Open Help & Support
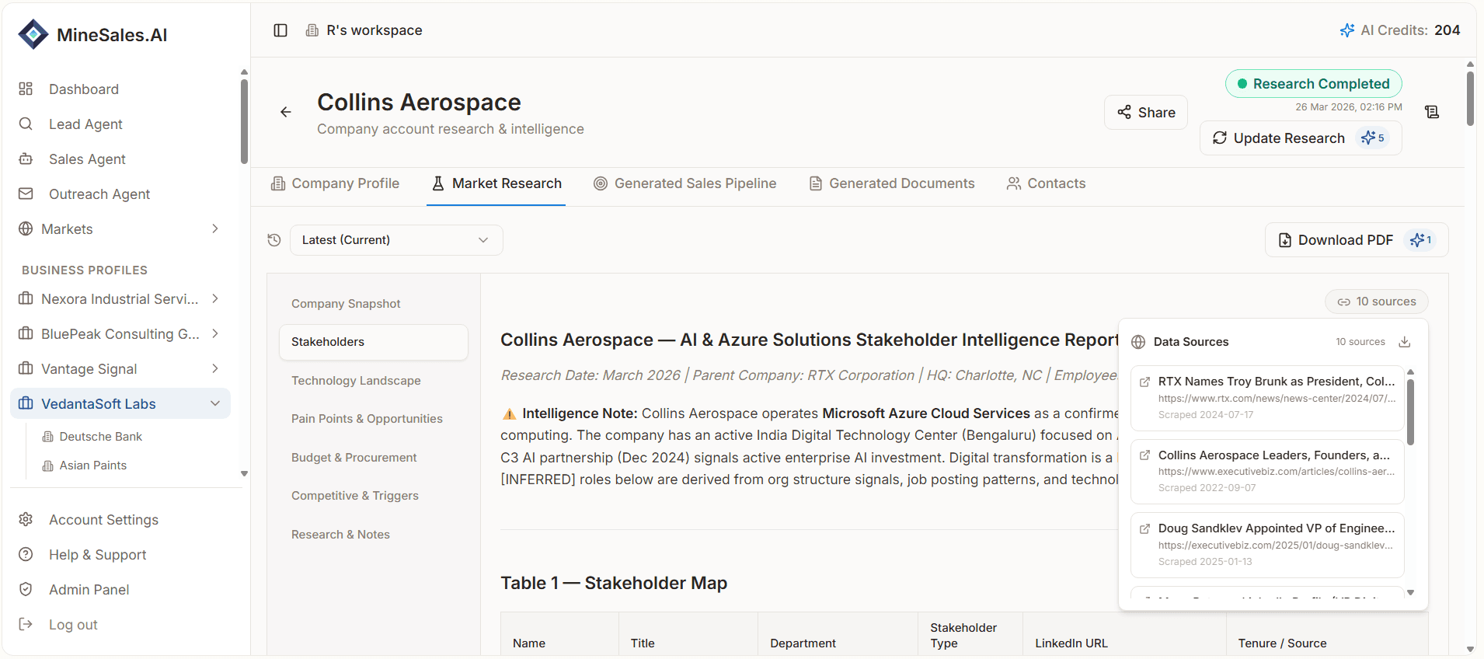Viewport: 1484px width, 659px height. pyautogui.click(x=97, y=555)
